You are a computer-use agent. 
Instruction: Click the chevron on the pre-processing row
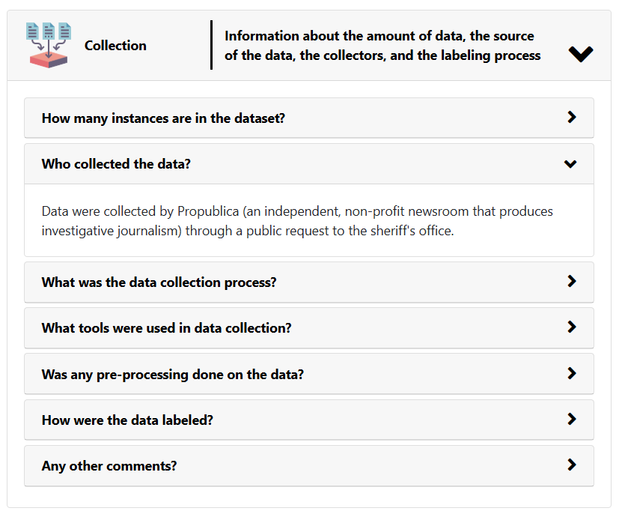572,374
